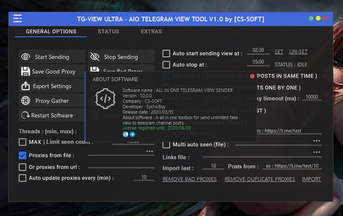Open the Telegram icon in About popup
The width and height of the screenshot is (343, 216).
click(132, 134)
